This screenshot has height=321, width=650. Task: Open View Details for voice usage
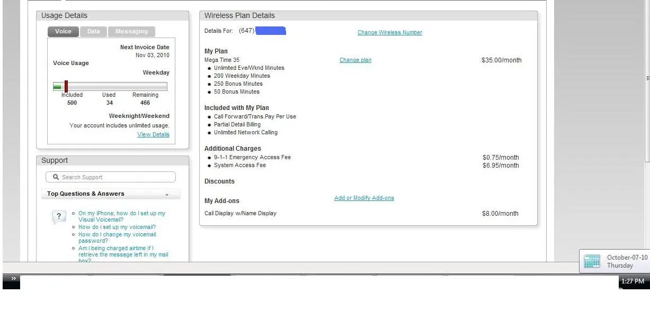(153, 134)
